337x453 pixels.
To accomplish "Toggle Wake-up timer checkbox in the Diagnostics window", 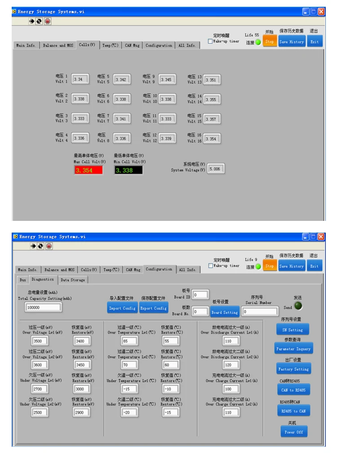I will click(x=210, y=265).
